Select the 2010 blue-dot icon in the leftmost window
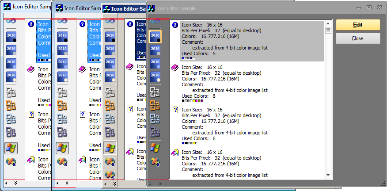 pos(11,64)
